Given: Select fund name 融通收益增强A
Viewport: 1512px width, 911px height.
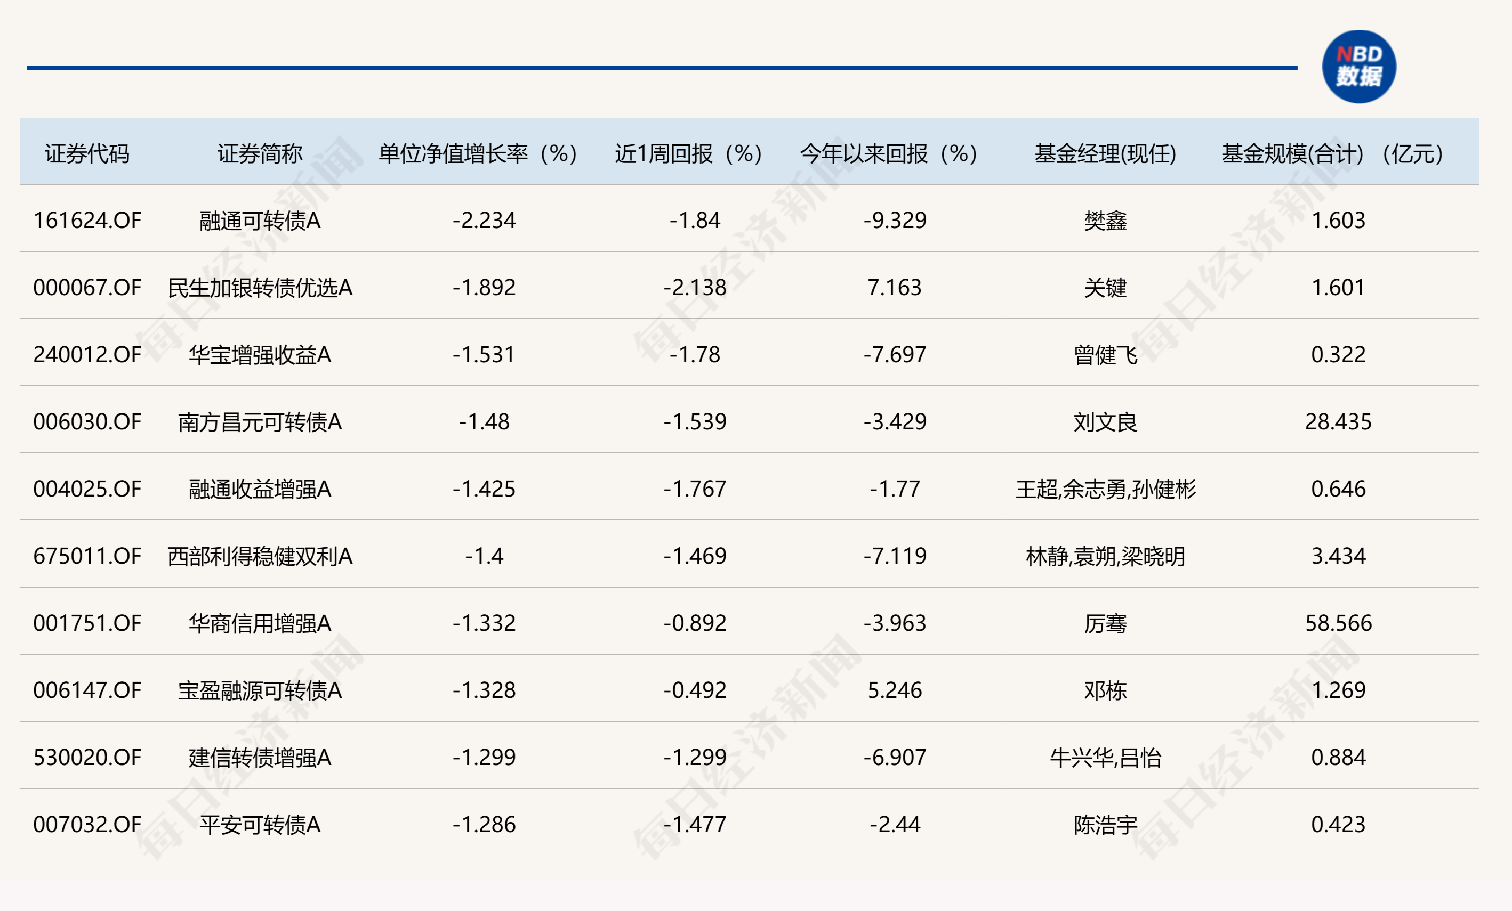Looking at the screenshot, I should pos(260,489).
